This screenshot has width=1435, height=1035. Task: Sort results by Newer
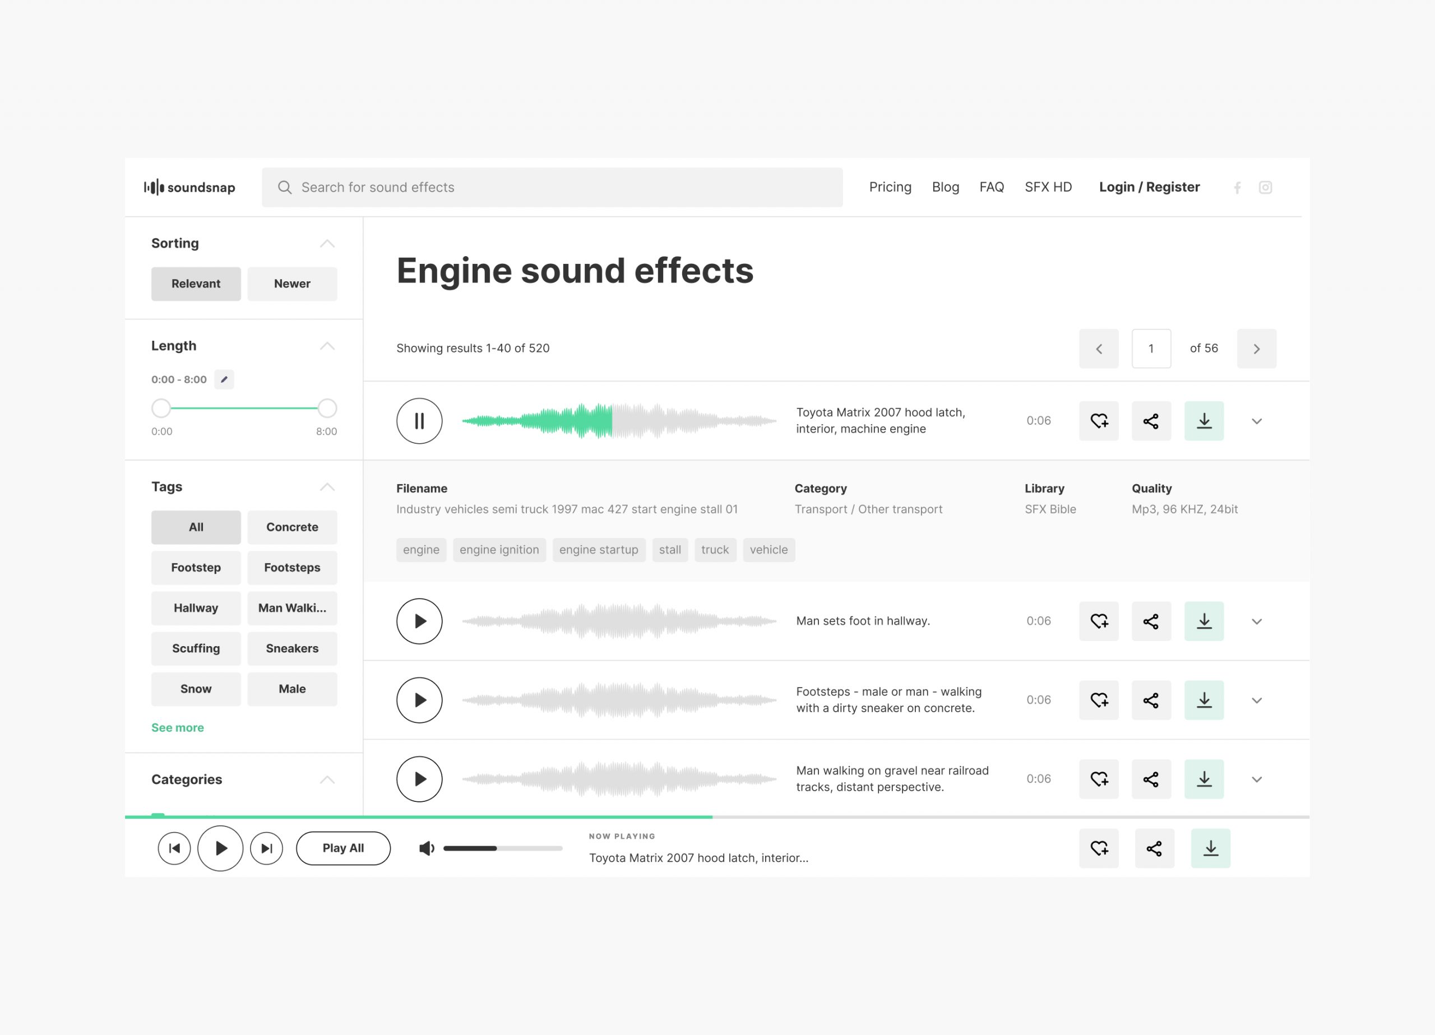291,284
